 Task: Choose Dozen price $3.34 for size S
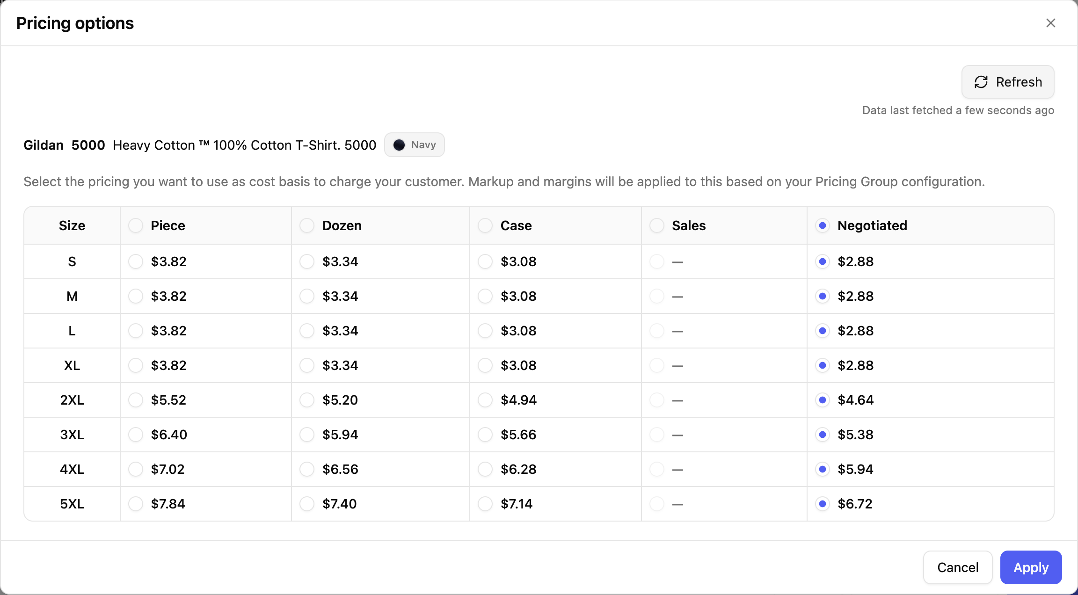[x=307, y=261]
